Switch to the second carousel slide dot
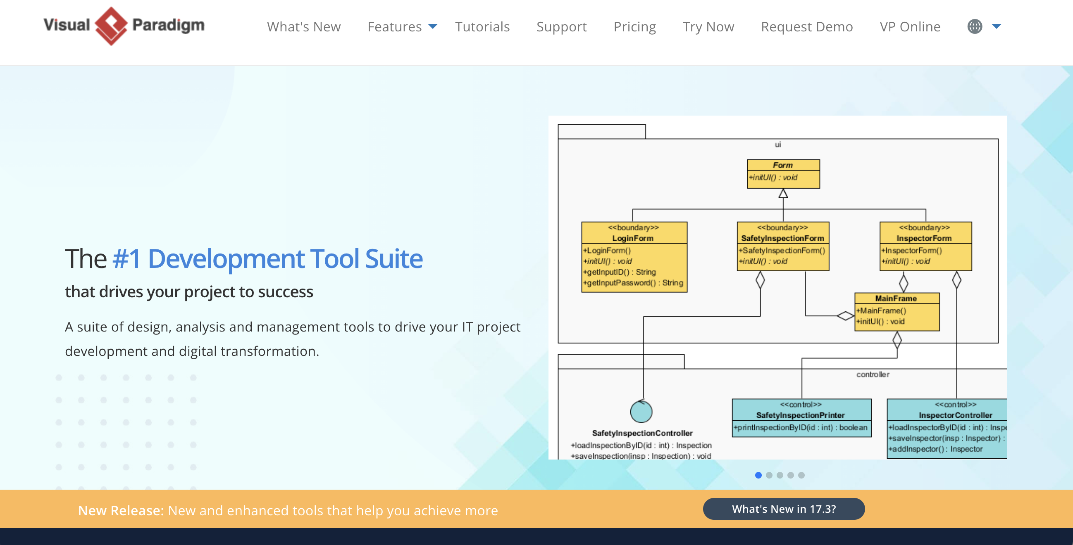The height and width of the screenshot is (545, 1073). [x=769, y=475]
